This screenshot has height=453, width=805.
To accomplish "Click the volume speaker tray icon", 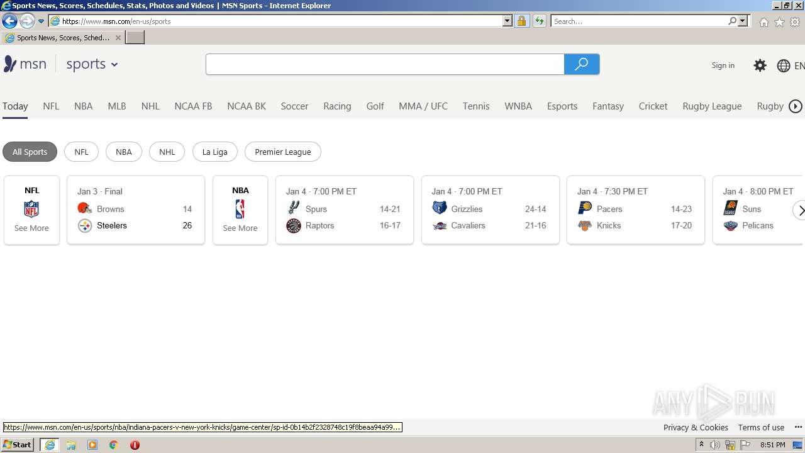I will (x=715, y=445).
